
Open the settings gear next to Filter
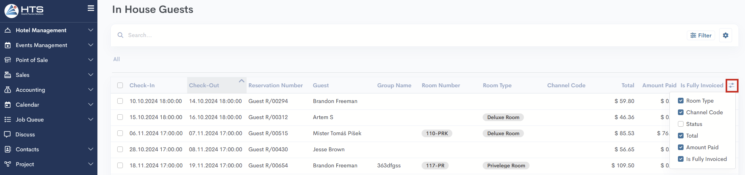726,35
